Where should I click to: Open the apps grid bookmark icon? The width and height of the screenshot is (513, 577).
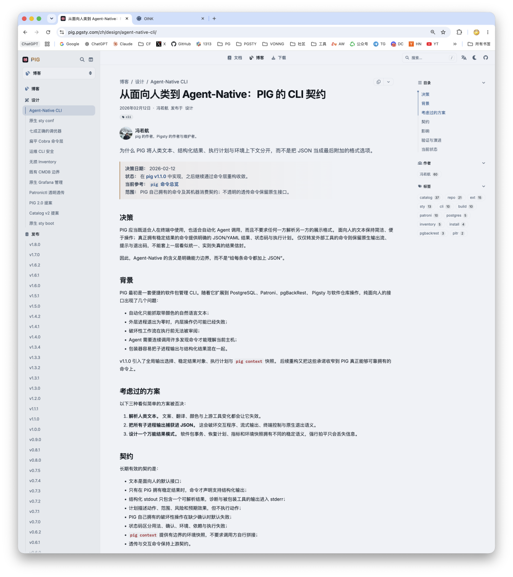pos(47,44)
